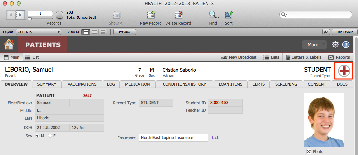Open help with the question mark icon

click(346, 45)
